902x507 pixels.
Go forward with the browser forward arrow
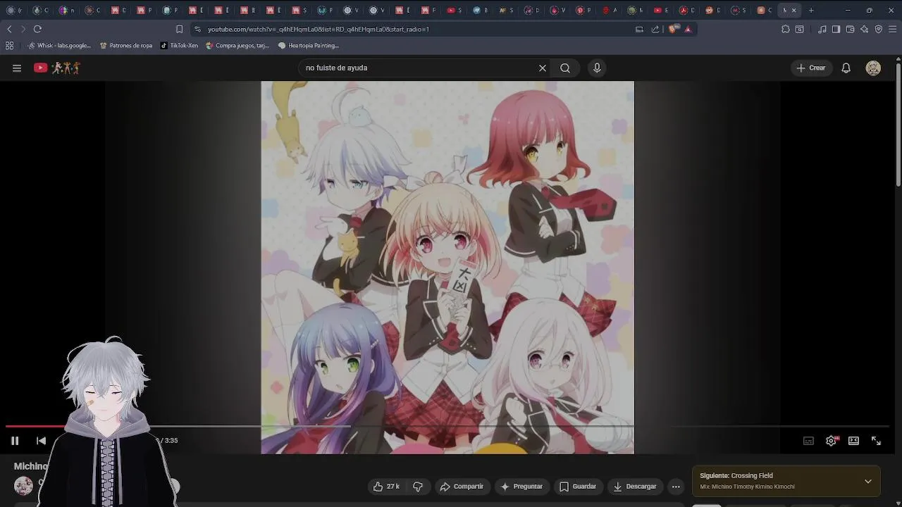(x=23, y=29)
